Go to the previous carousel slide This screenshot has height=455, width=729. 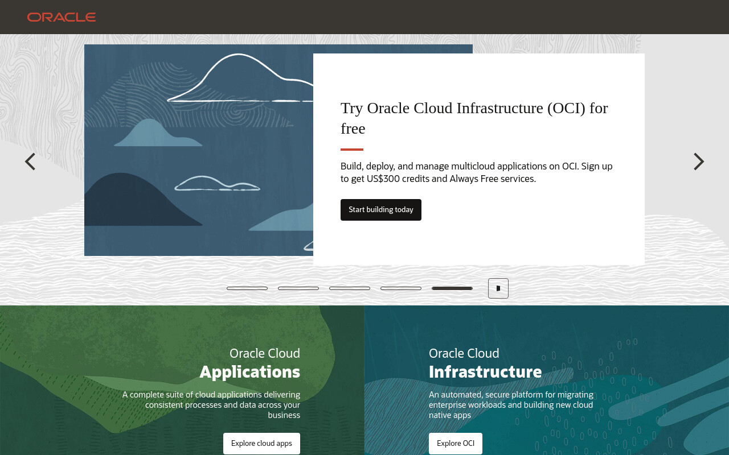coord(30,162)
